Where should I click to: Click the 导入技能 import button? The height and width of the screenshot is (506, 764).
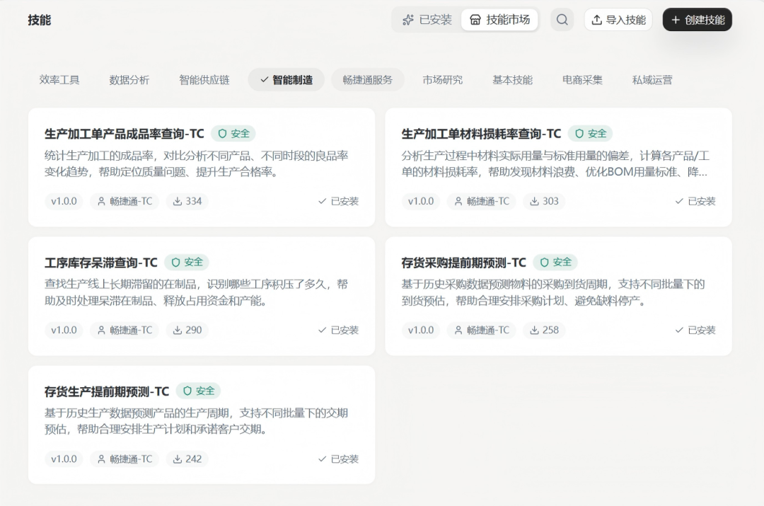618,20
